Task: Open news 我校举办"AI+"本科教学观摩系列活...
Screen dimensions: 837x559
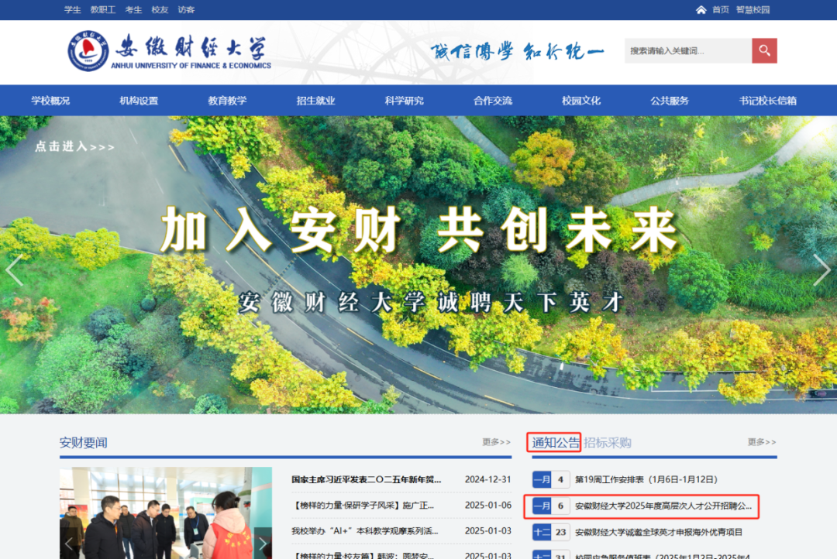Action: [364, 530]
